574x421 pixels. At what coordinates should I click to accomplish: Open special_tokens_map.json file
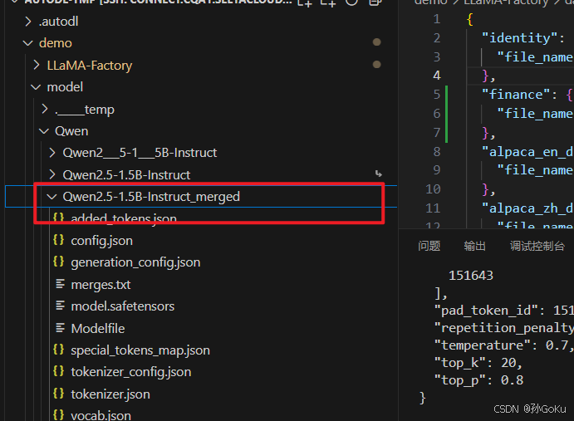(140, 350)
